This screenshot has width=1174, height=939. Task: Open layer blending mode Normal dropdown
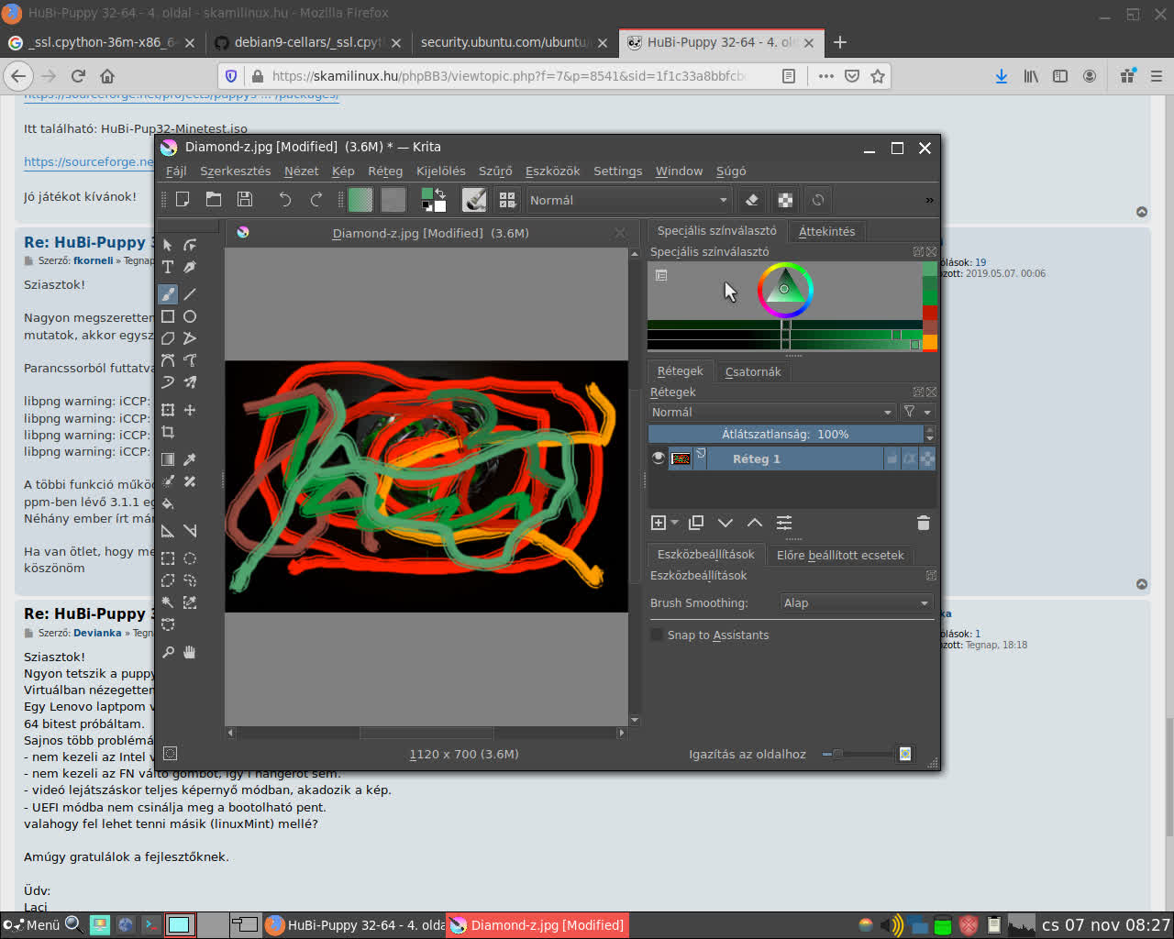[772, 412]
